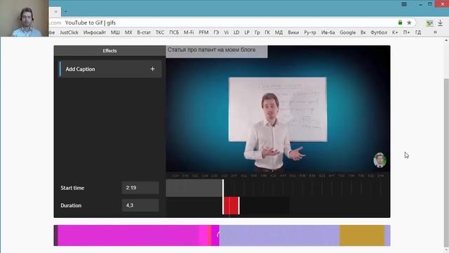Open the Инфосайт bookmark
Screen dimensions: 449x253
pyautogui.click(x=95, y=32)
